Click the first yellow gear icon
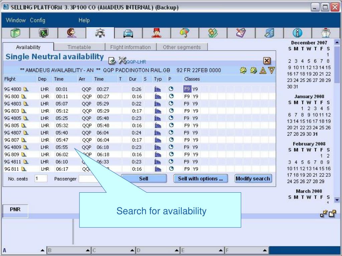342x256 pixels. tap(243, 70)
